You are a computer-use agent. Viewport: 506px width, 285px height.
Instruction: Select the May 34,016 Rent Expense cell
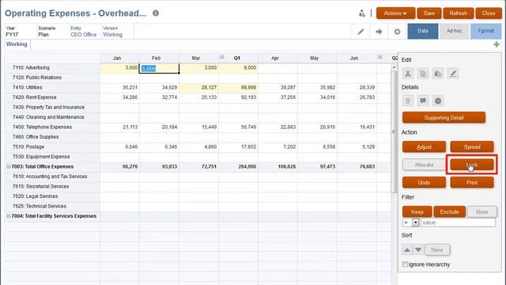[317, 97]
